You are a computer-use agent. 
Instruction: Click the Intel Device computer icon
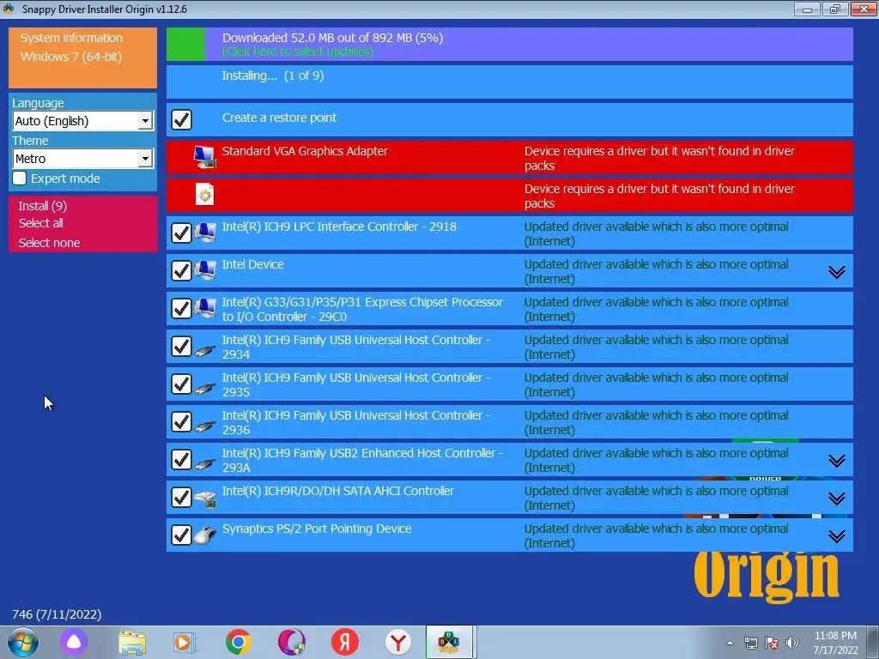tap(205, 270)
